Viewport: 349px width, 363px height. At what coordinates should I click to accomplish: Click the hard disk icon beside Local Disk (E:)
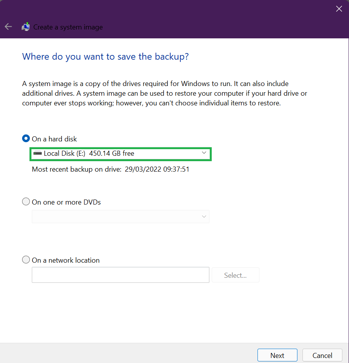pyautogui.click(x=38, y=153)
